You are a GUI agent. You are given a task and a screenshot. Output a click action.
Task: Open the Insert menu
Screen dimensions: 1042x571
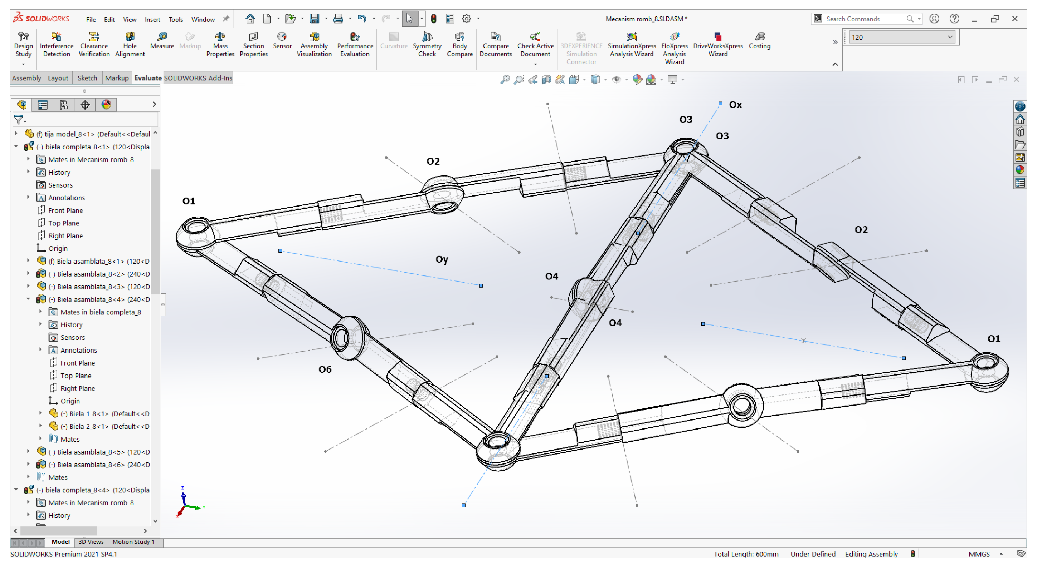pyautogui.click(x=152, y=19)
